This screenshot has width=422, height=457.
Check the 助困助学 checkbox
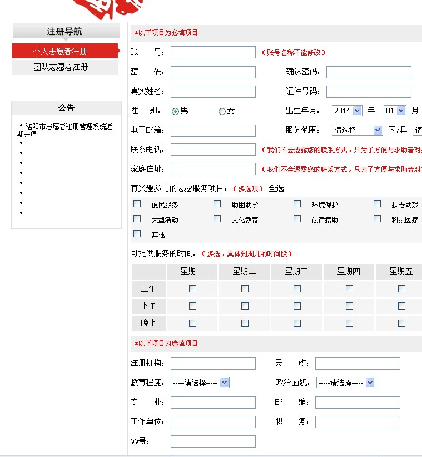(x=217, y=203)
